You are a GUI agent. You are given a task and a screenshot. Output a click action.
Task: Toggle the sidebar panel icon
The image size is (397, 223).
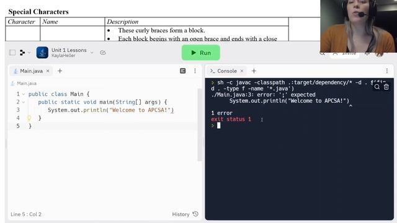[x=12, y=53]
